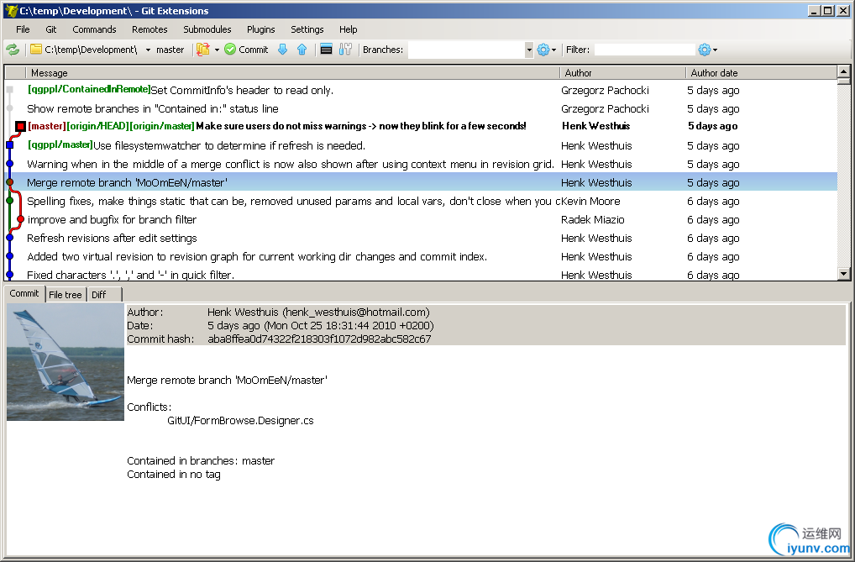Viewport: 855px width, 562px height.
Task: Click the blue push up-arrow icon
Action: click(x=302, y=50)
